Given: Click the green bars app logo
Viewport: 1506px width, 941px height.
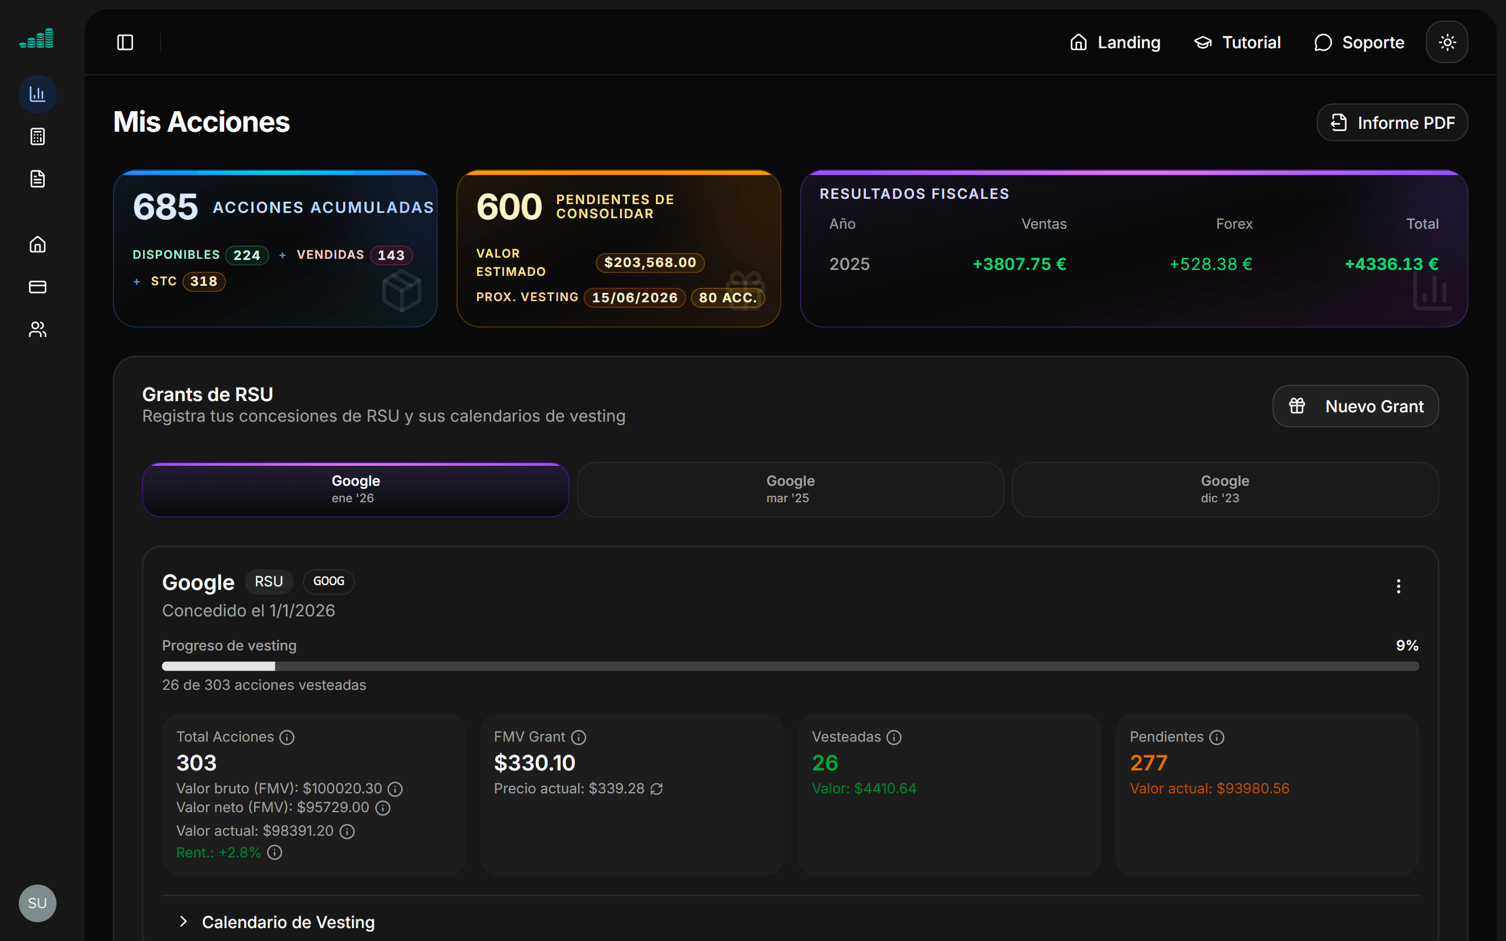Looking at the screenshot, I should (x=36, y=39).
